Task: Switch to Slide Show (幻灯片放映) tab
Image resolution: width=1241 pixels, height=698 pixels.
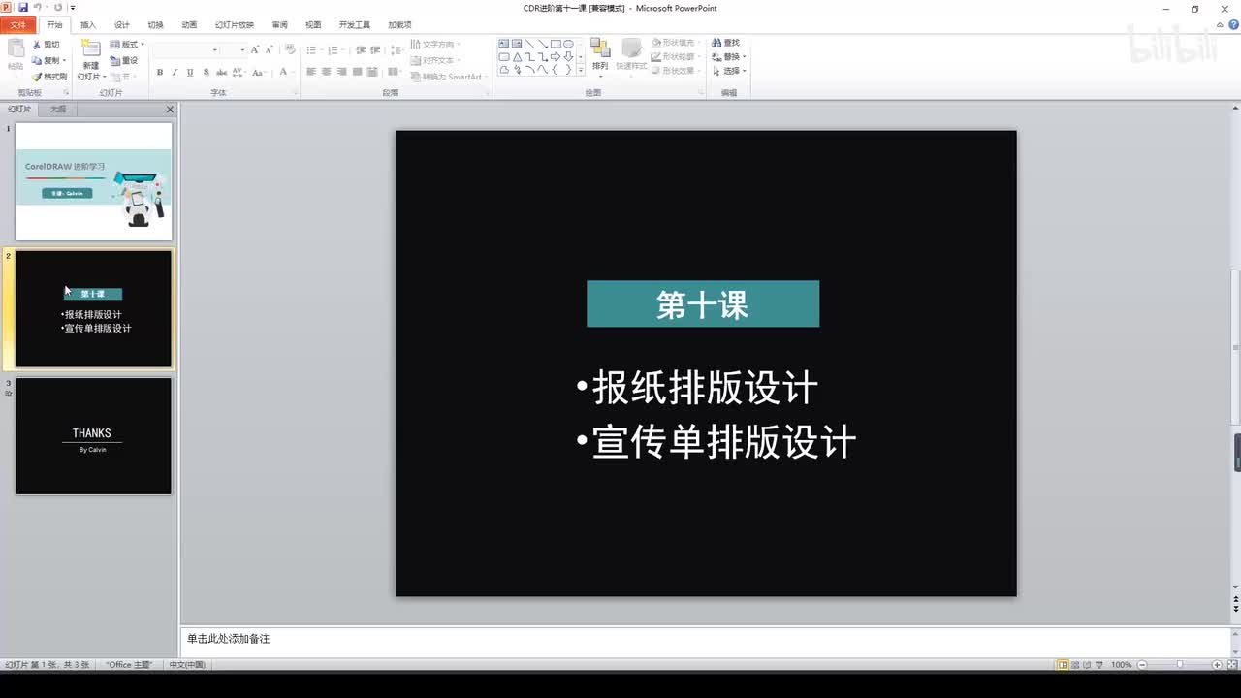Action: [x=235, y=25]
